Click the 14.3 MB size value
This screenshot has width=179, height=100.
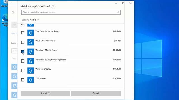pyautogui.click(x=117, y=50)
